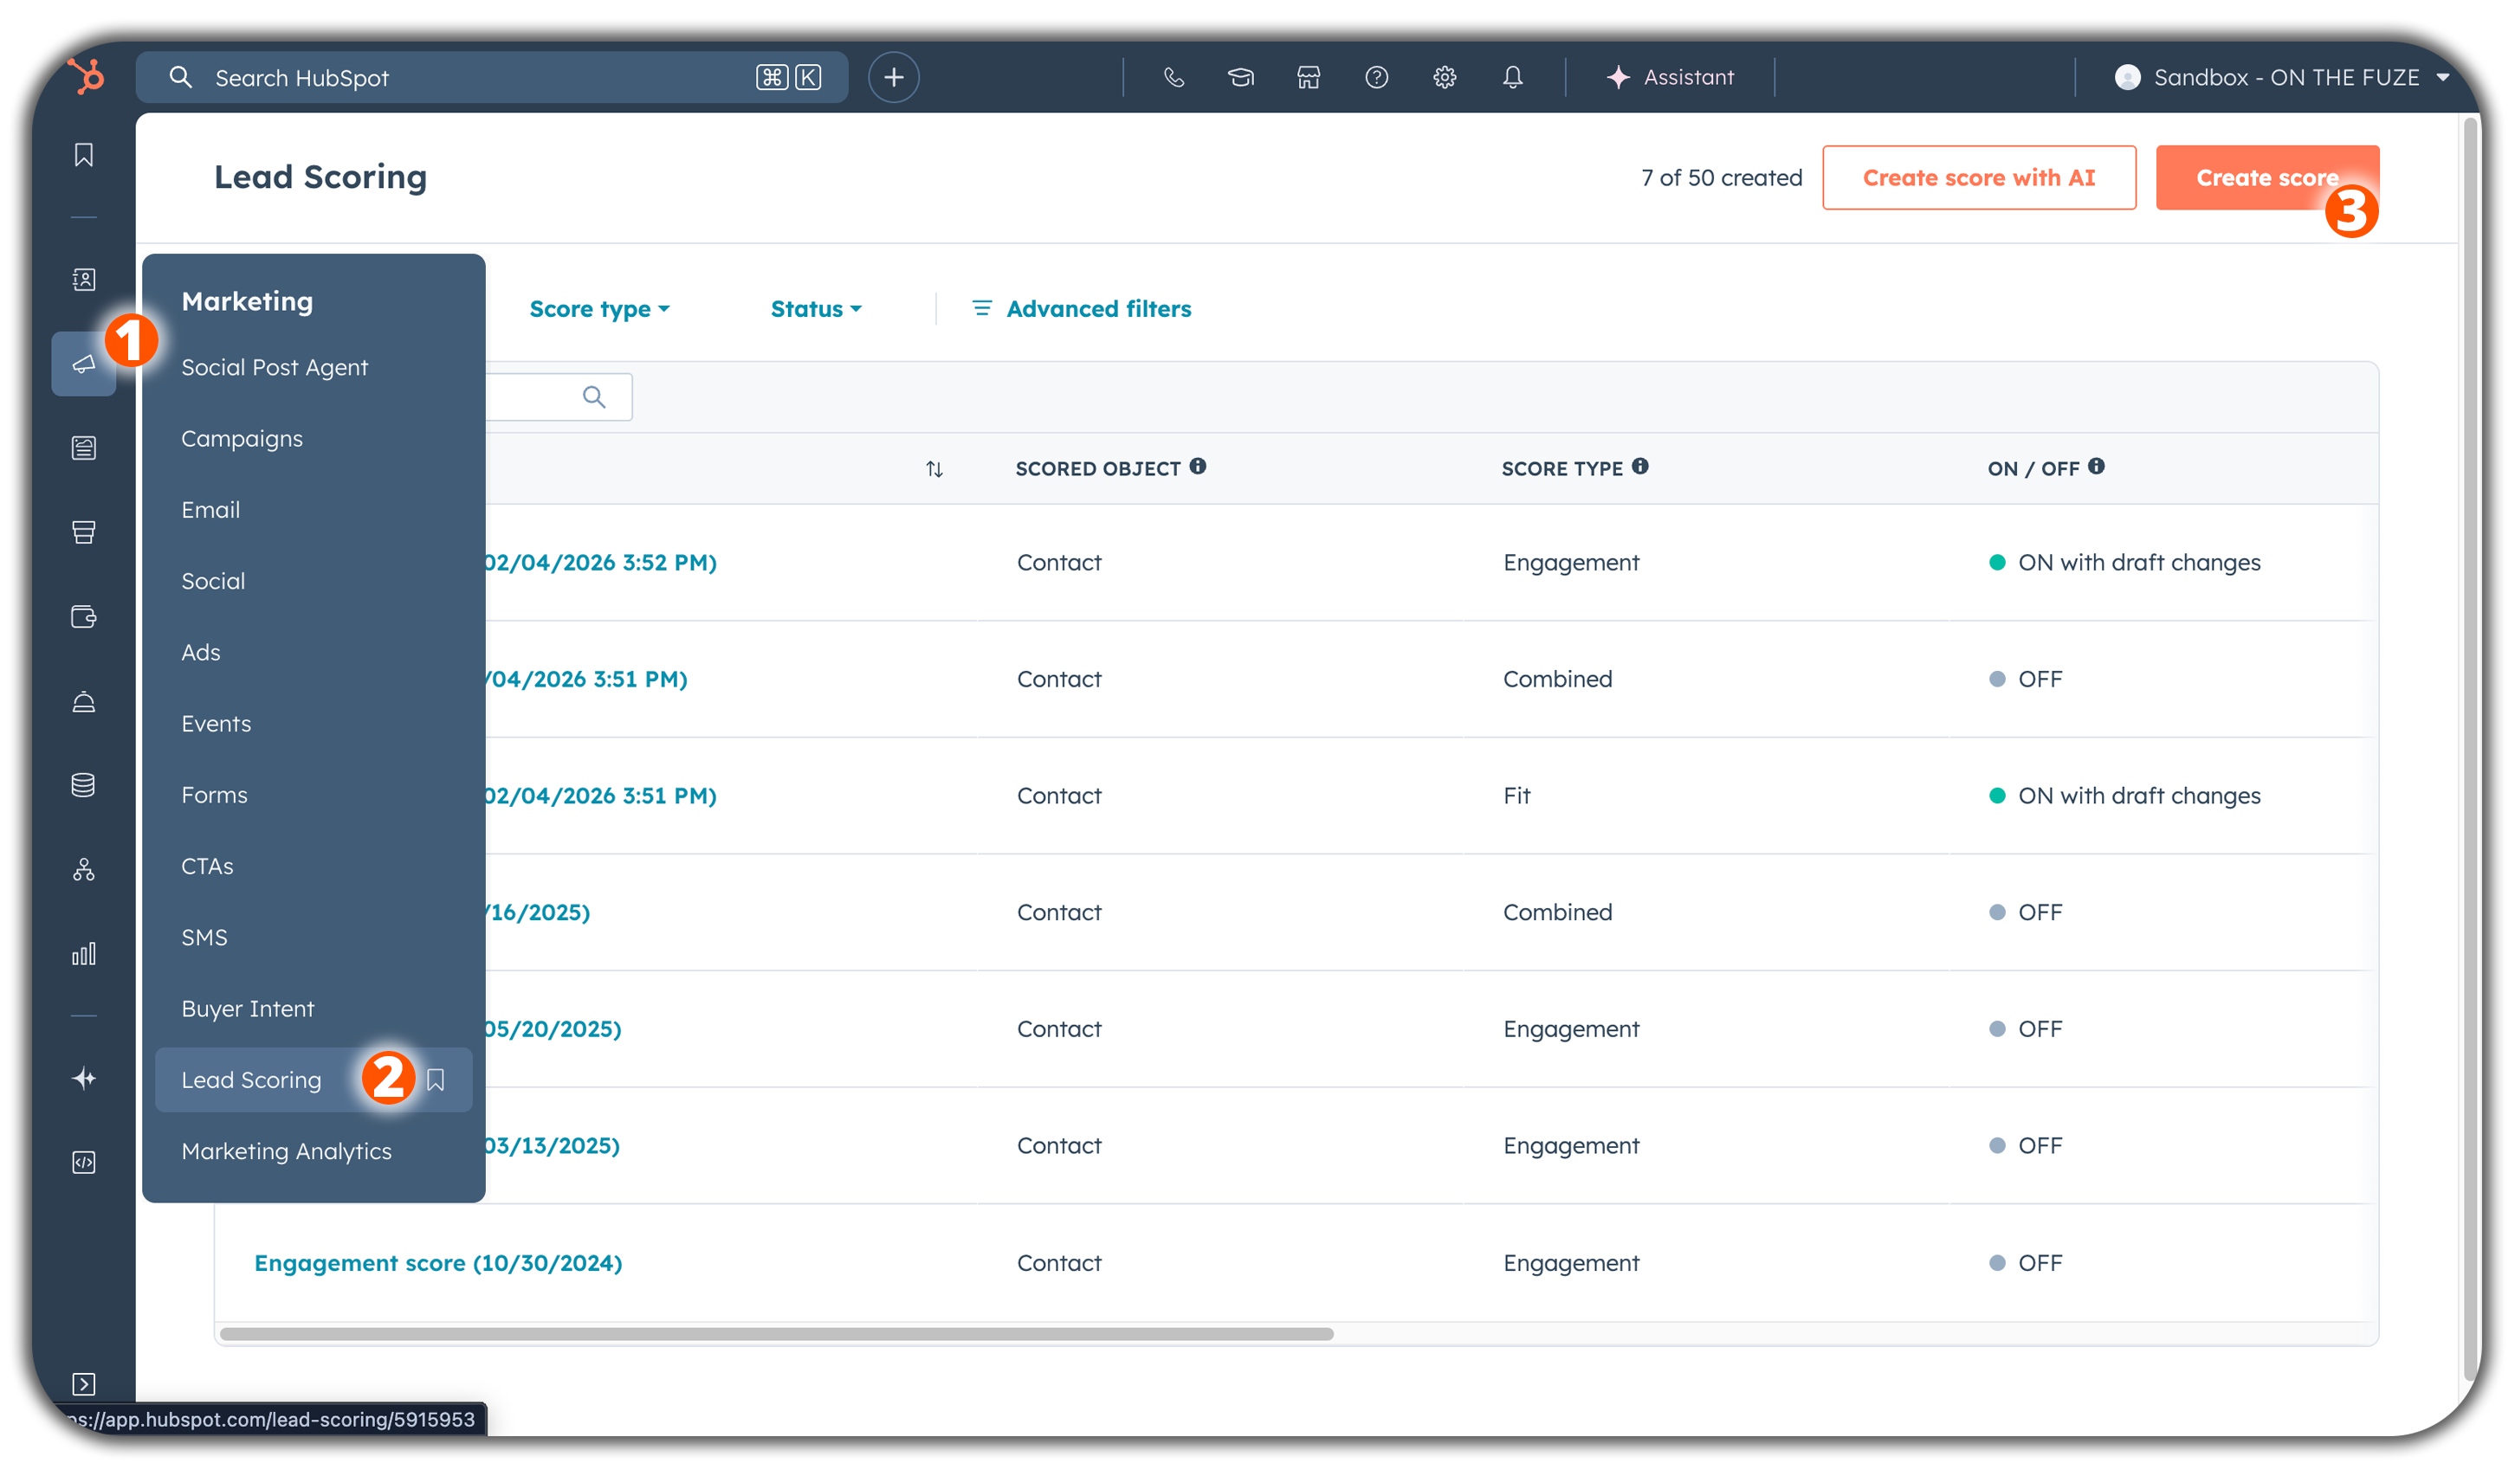2515x1476 pixels.
Task: Click the Reporting bar chart sidebar icon
Action: click(84, 953)
